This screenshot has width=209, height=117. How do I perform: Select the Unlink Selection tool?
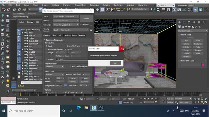(19, 9)
